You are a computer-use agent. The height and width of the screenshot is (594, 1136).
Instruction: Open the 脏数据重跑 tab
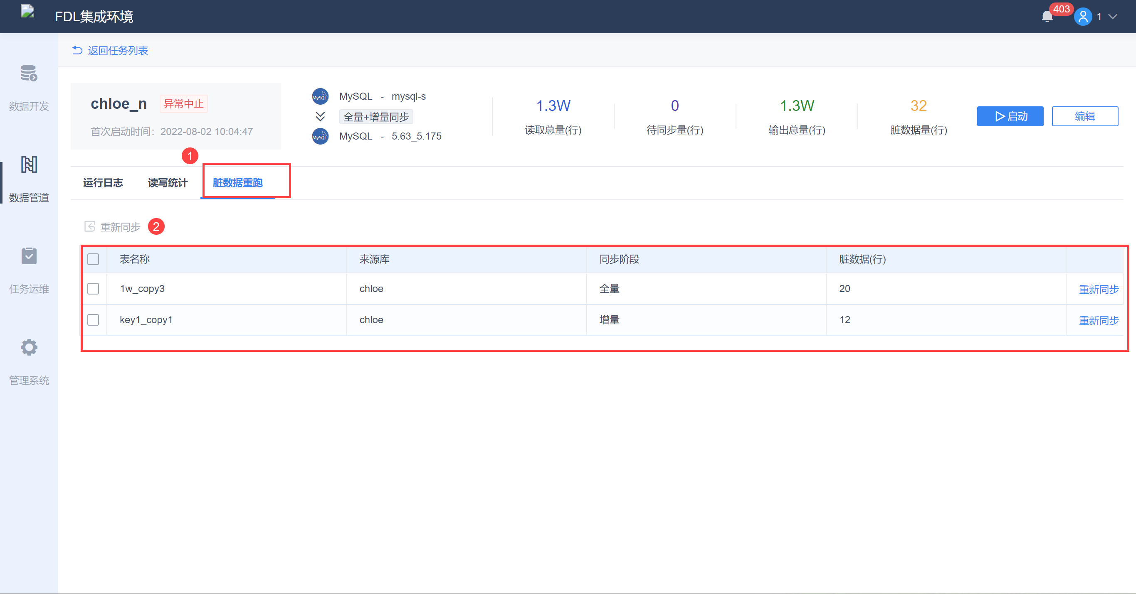point(238,183)
